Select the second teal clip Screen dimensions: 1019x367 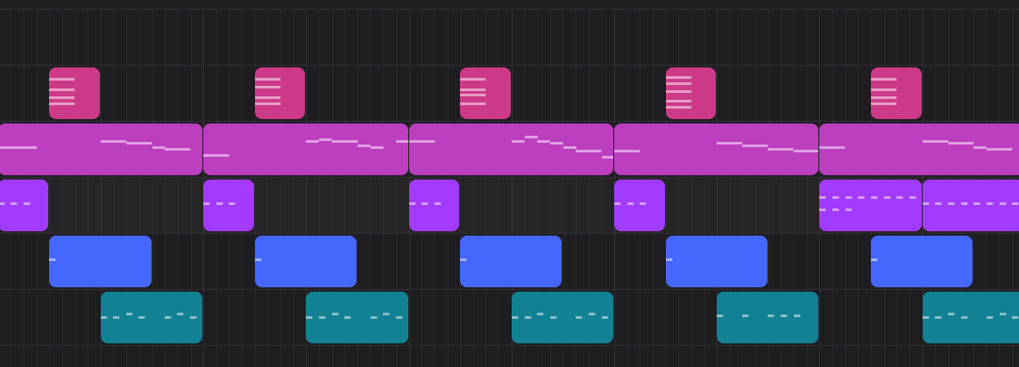click(357, 318)
